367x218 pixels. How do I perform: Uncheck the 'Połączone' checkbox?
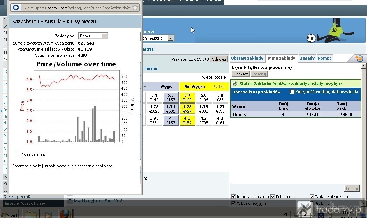click(273, 196)
